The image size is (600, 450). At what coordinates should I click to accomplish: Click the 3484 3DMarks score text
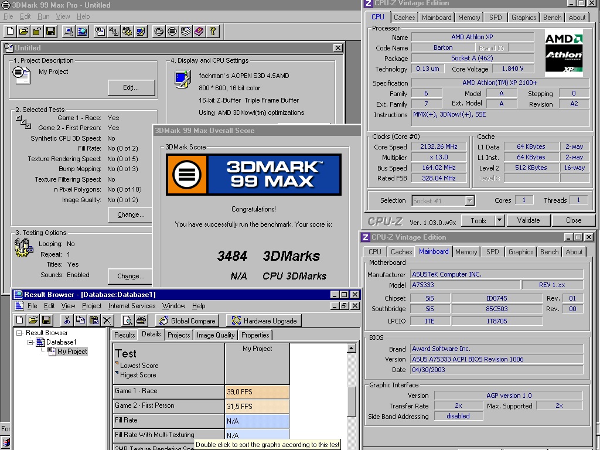click(268, 255)
